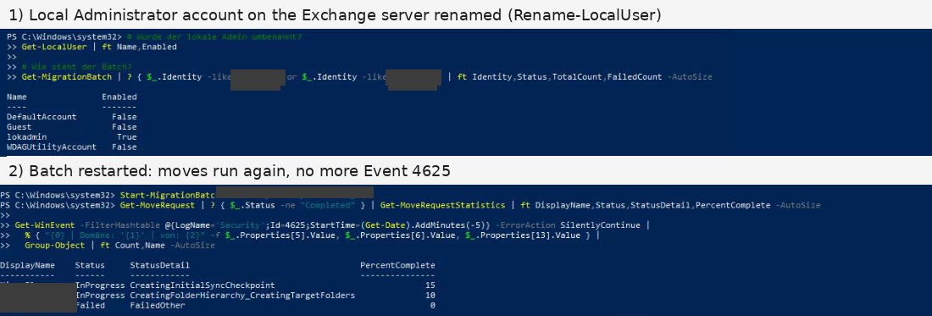
Task: Click the Get-LocalUser command in the first console
Action: pyautogui.click(x=54, y=47)
